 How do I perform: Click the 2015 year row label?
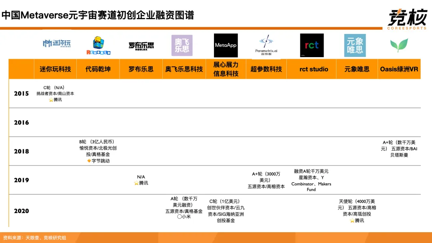[x=22, y=94]
